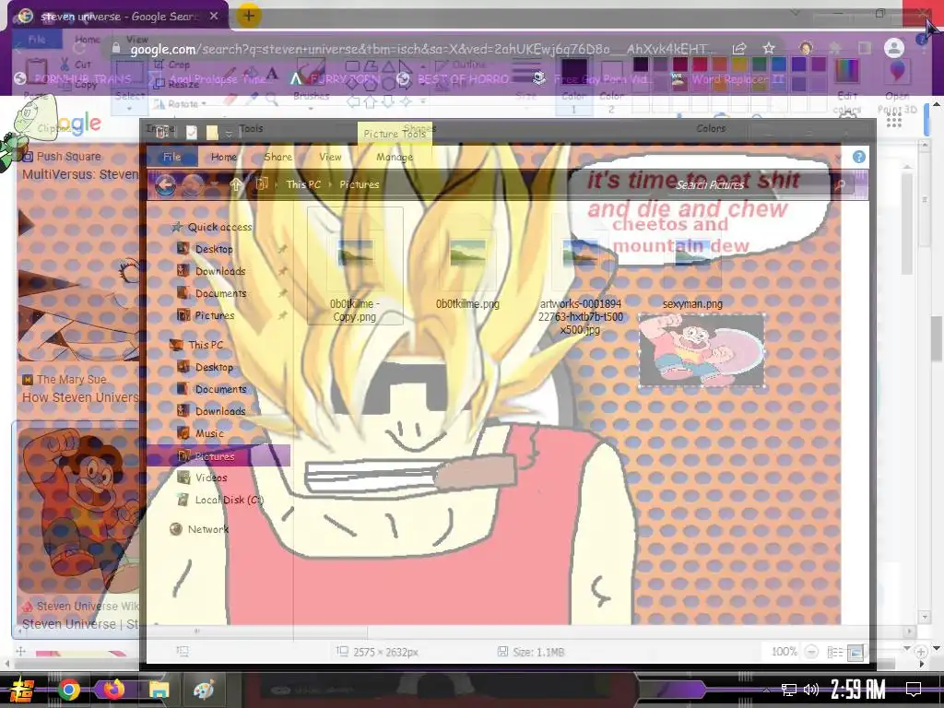Screen dimensions: 944x708
Task: Click Paint's Crop button
Action: pos(171,64)
